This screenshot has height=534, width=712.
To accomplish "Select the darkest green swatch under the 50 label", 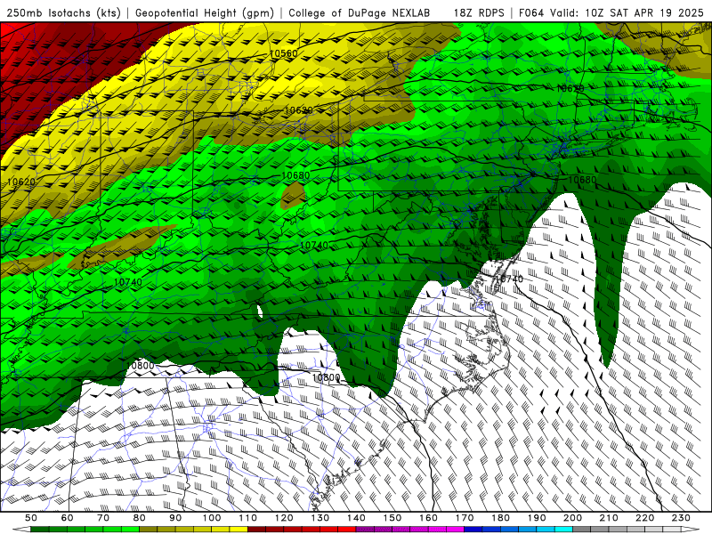I will (39, 530).
